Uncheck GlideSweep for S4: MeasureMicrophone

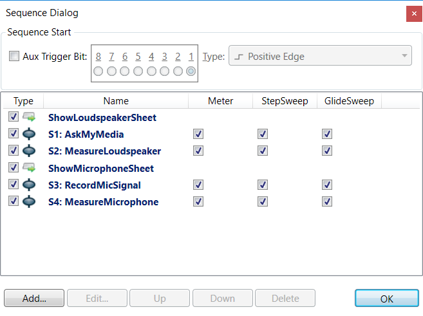point(327,201)
